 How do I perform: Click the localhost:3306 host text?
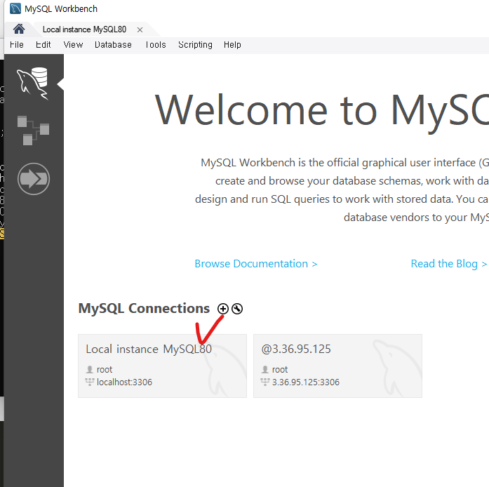124,382
